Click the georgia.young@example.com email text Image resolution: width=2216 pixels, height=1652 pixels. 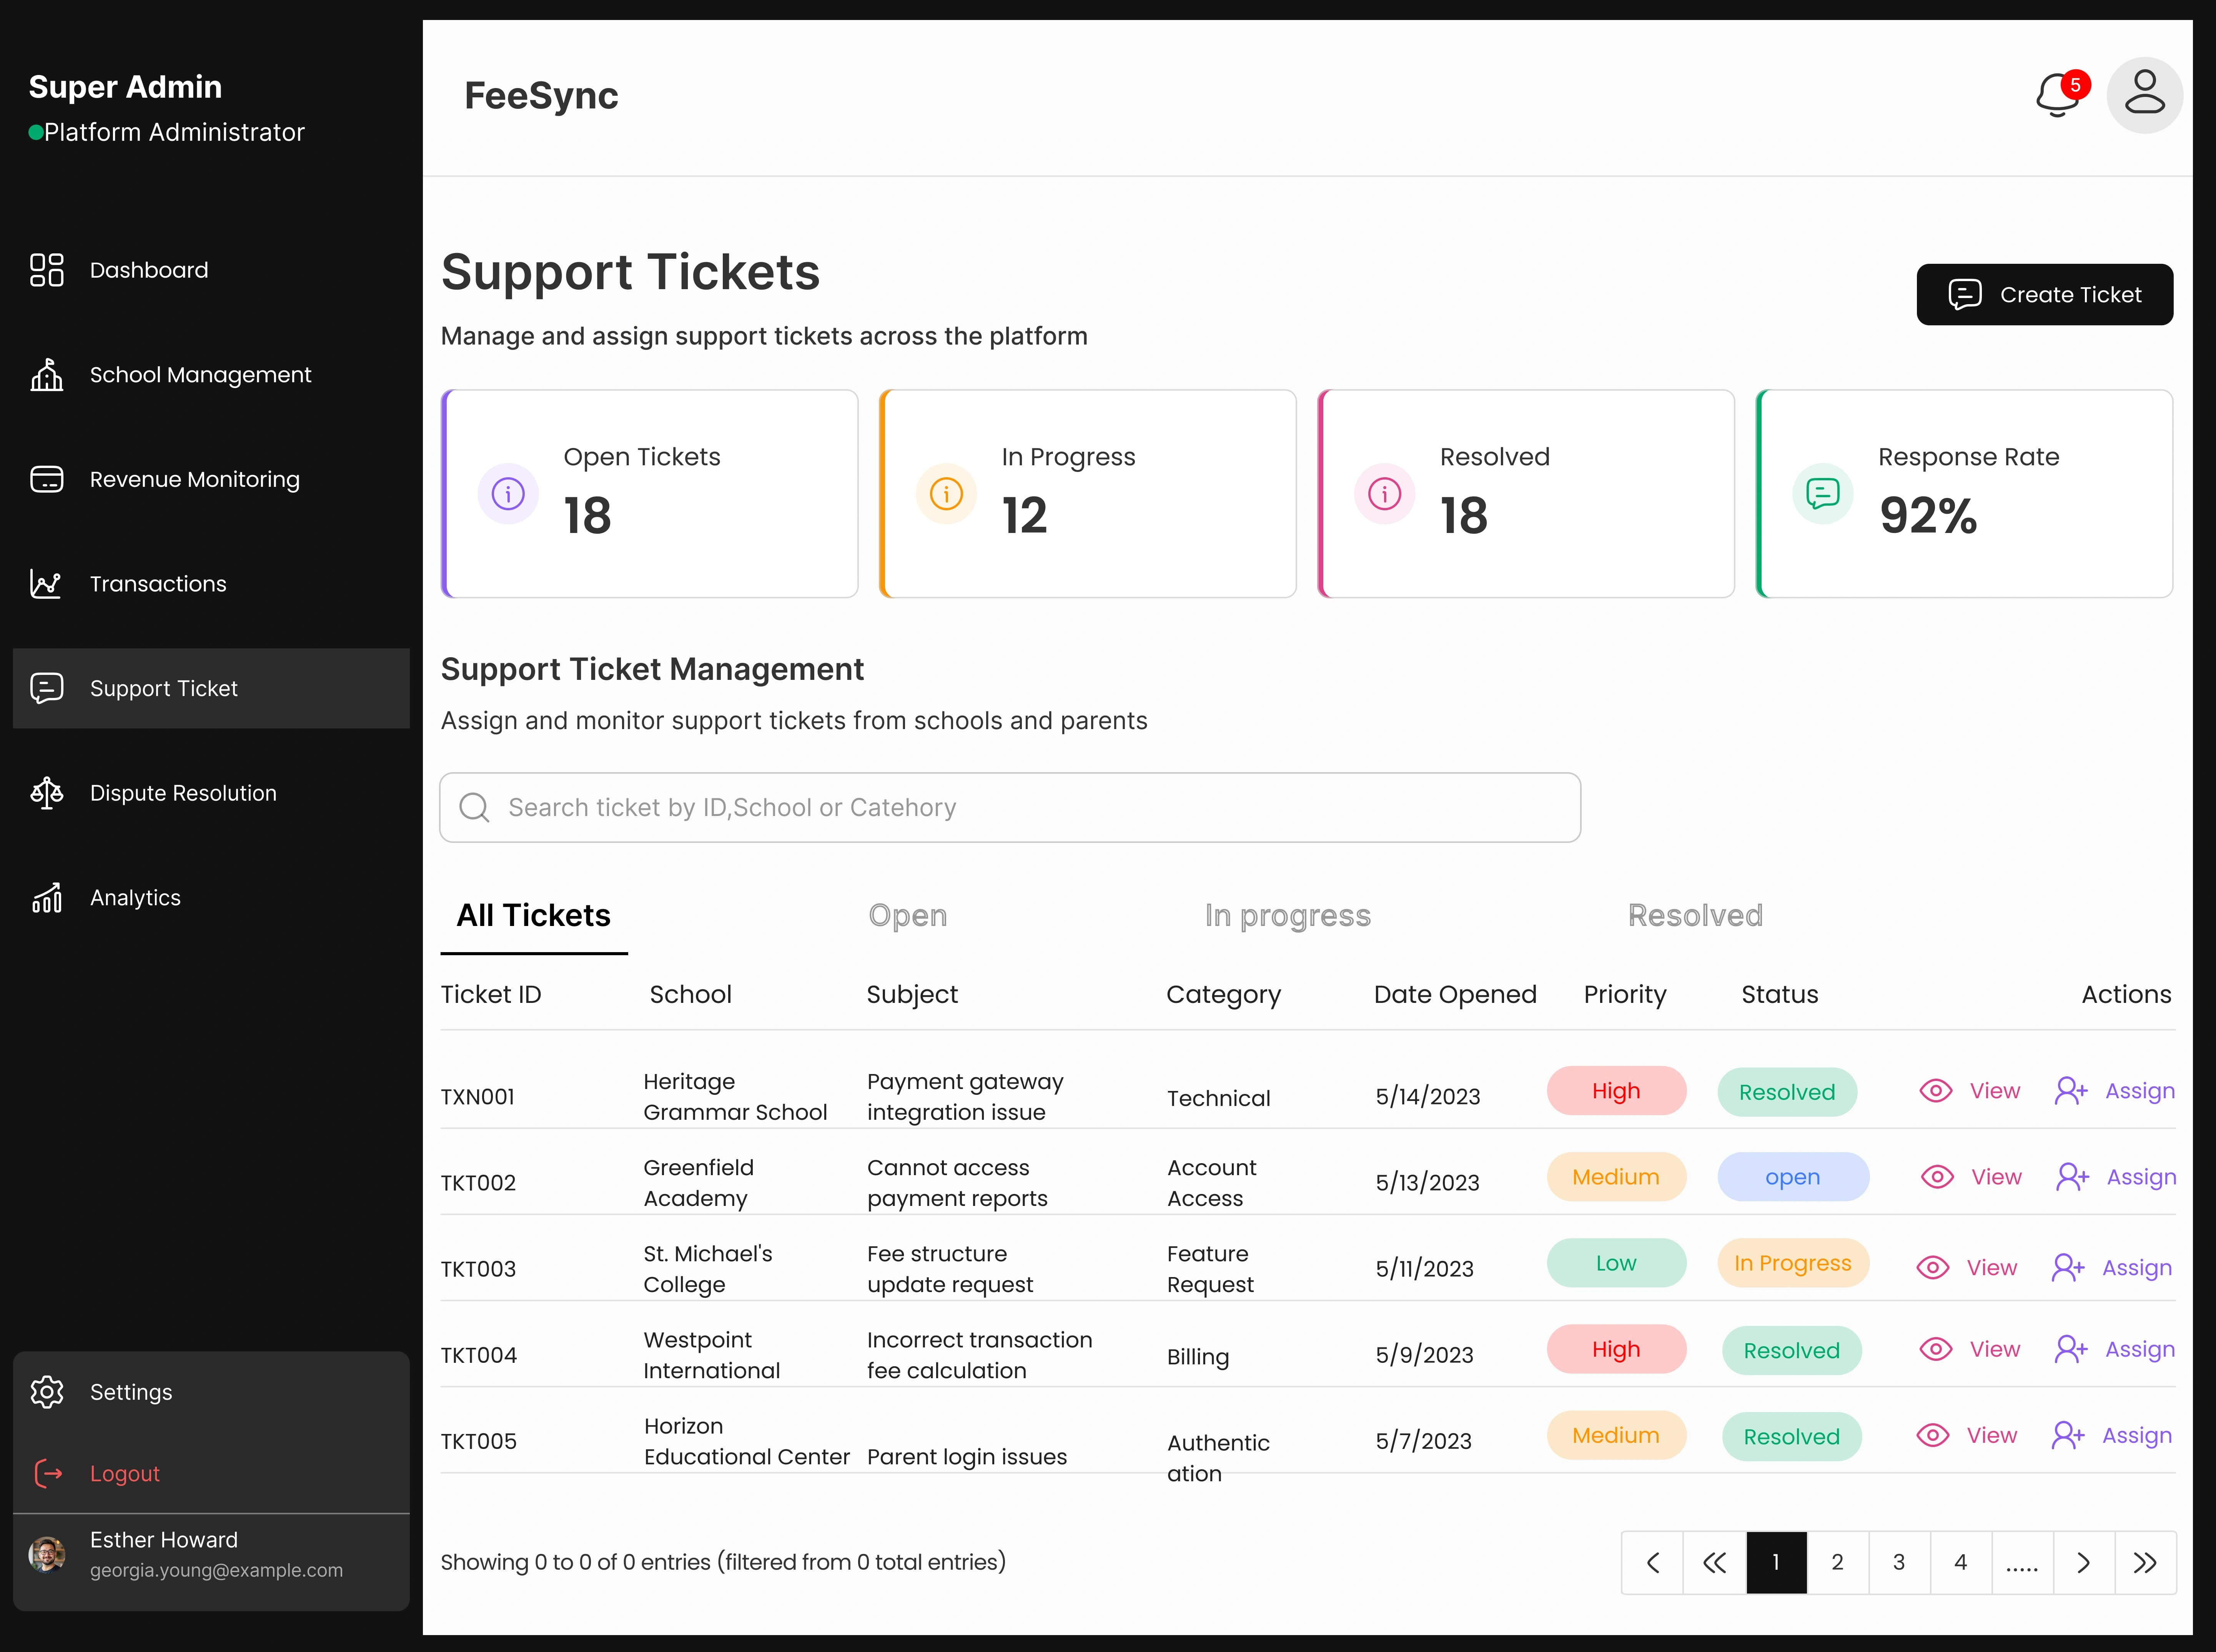pos(216,1571)
